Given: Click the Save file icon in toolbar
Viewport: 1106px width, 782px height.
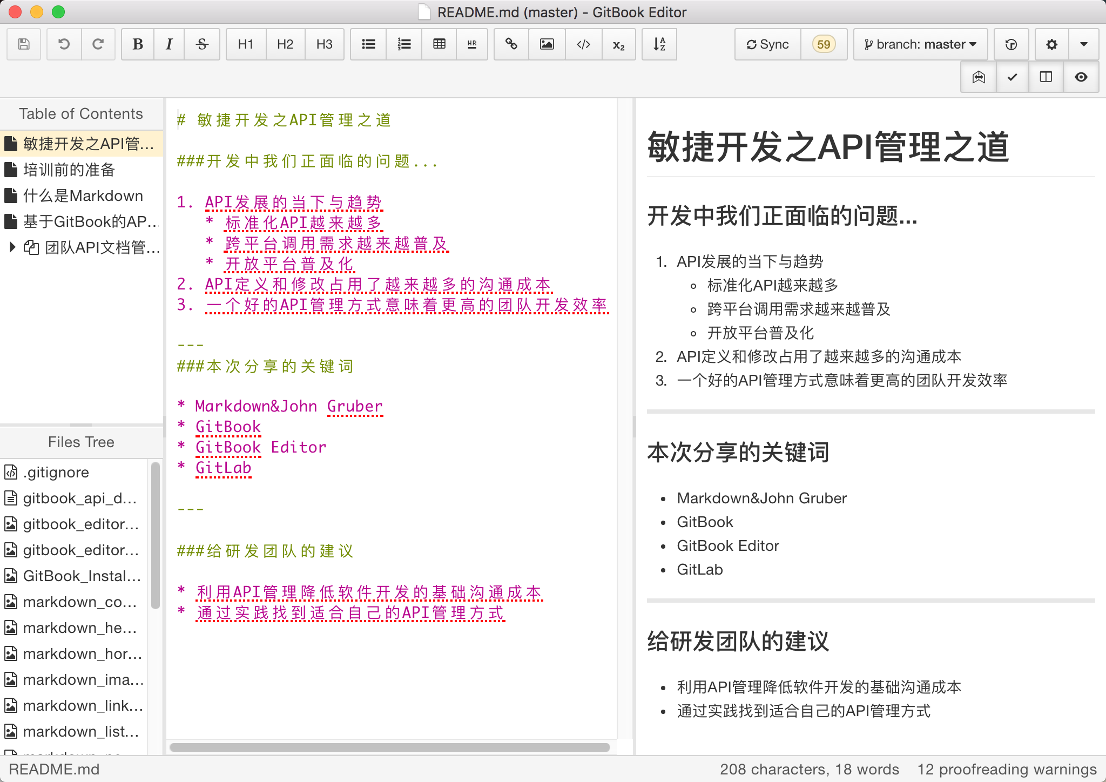Looking at the screenshot, I should (24, 44).
